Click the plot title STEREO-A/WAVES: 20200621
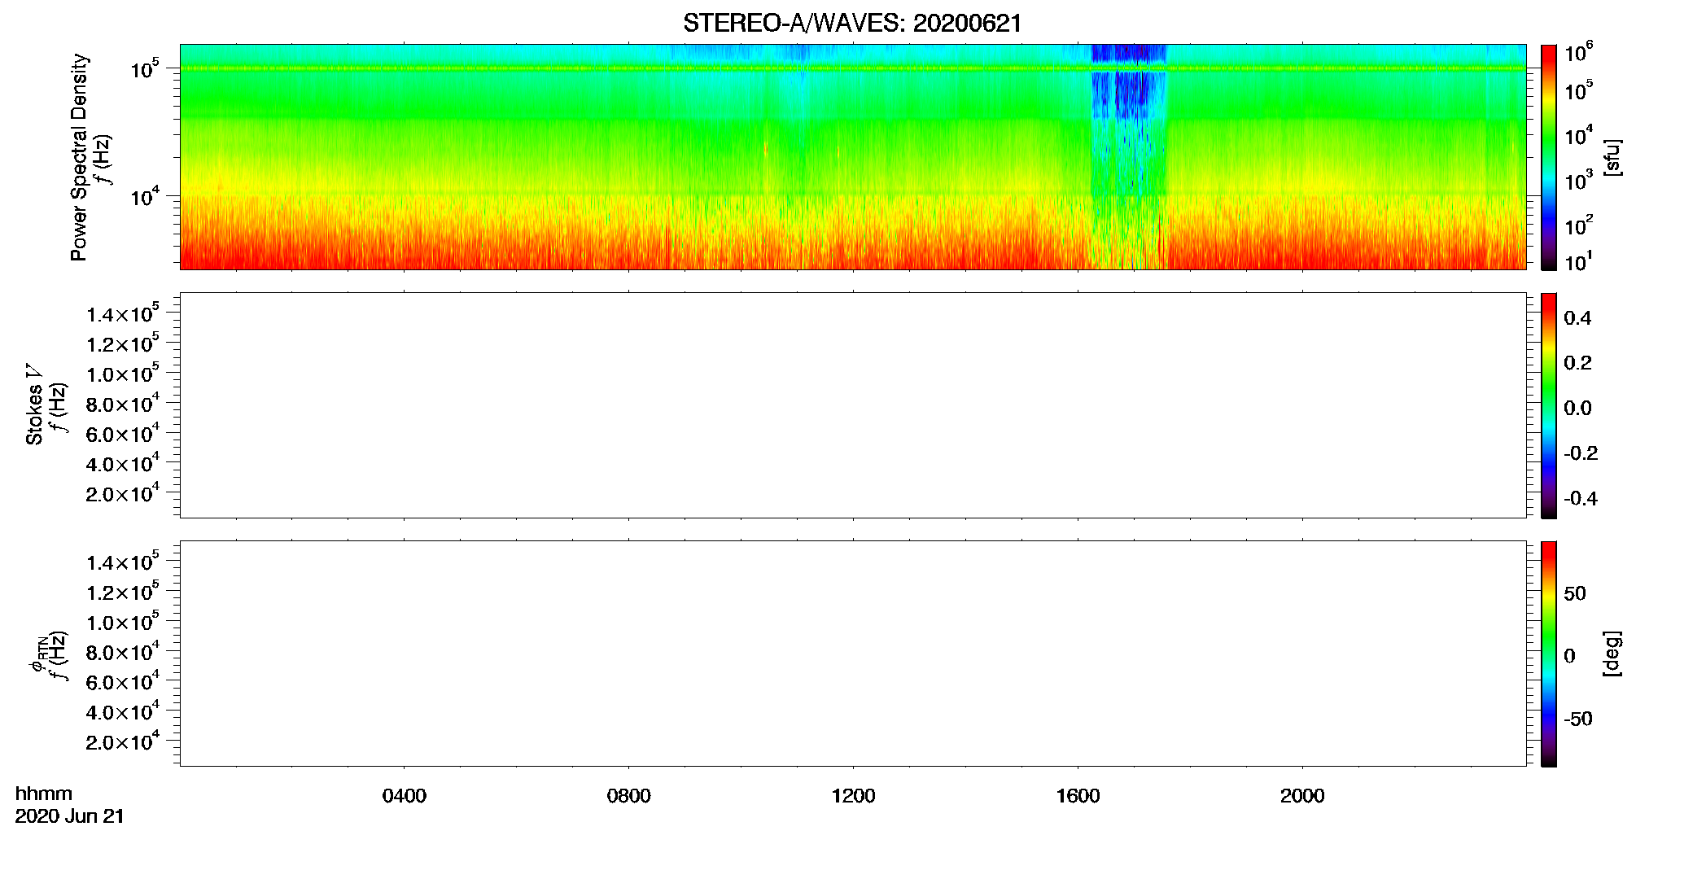The height and width of the screenshot is (879, 1706). click(852, 23)
